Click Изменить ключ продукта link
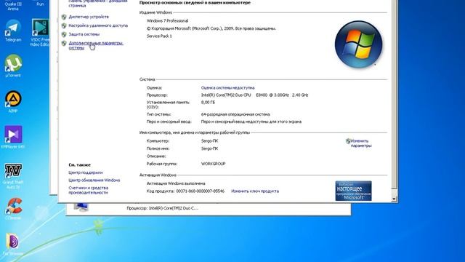465x262 pixels. pos(255,191)
